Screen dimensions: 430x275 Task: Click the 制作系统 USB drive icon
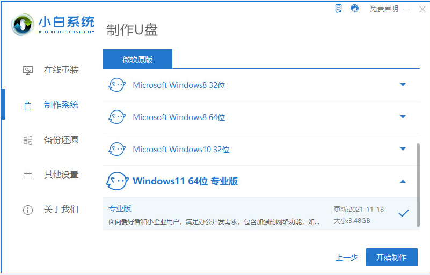pos(28,105)
